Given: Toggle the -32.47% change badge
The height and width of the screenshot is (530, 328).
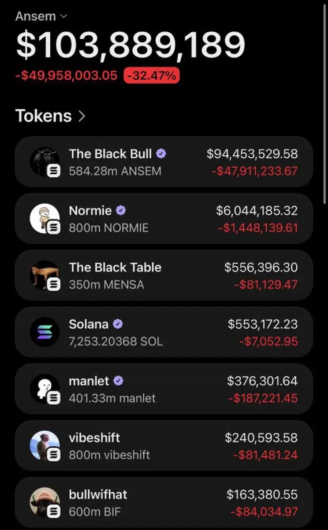Looking at the screenshot, I should 152,76.
